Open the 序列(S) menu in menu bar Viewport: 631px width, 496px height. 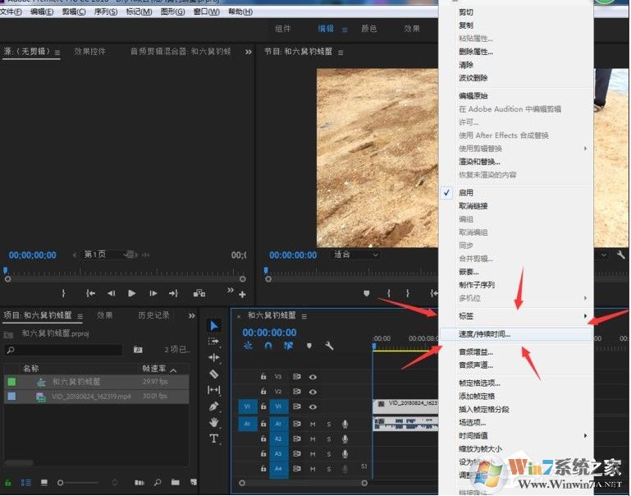[104, 12]
